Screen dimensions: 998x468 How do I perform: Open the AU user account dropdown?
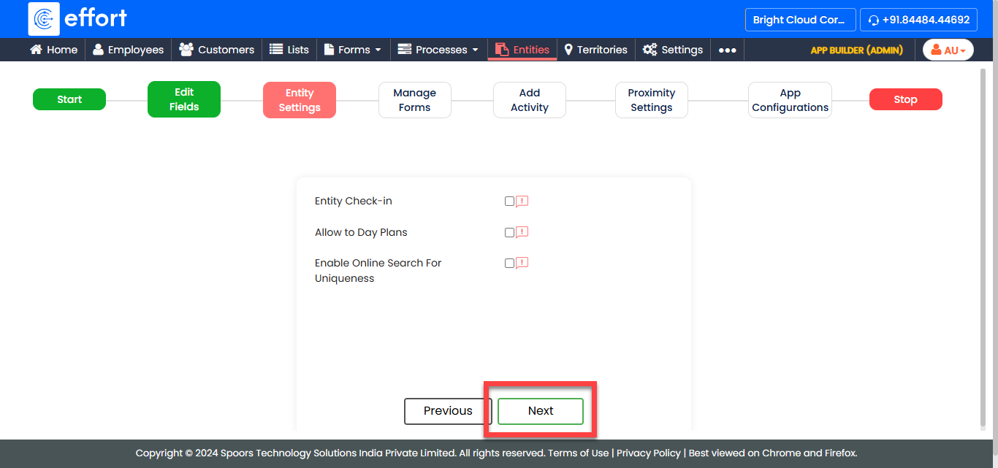948,50
